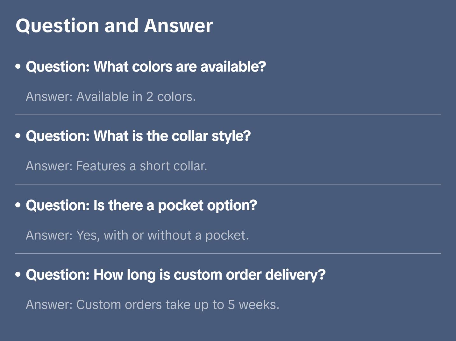Click the bullet before the collar style question
The height and width of the screenshot is (341, 456).
pos(18,136)
